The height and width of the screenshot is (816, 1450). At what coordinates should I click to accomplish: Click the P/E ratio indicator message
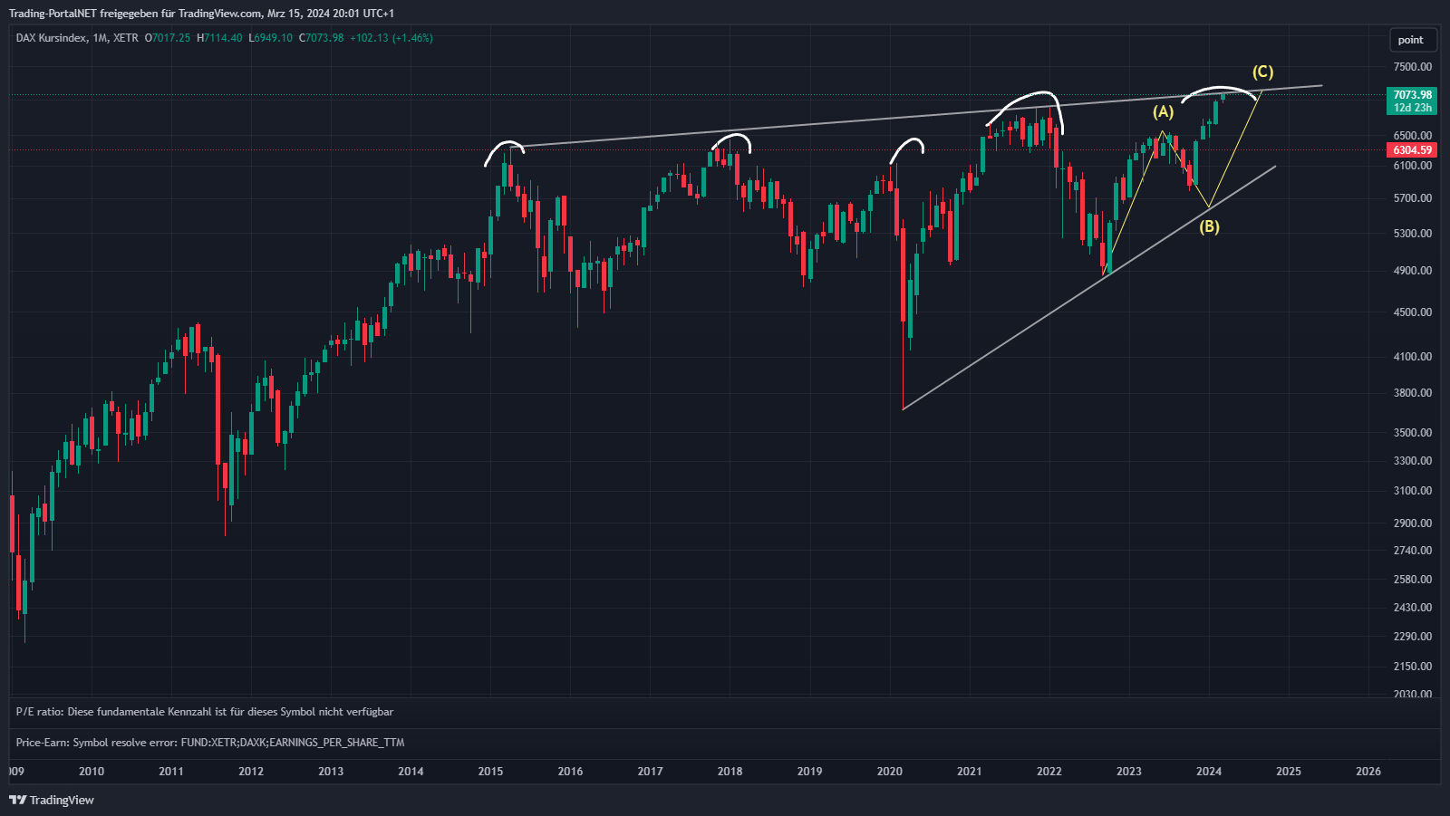pos(205,712)
